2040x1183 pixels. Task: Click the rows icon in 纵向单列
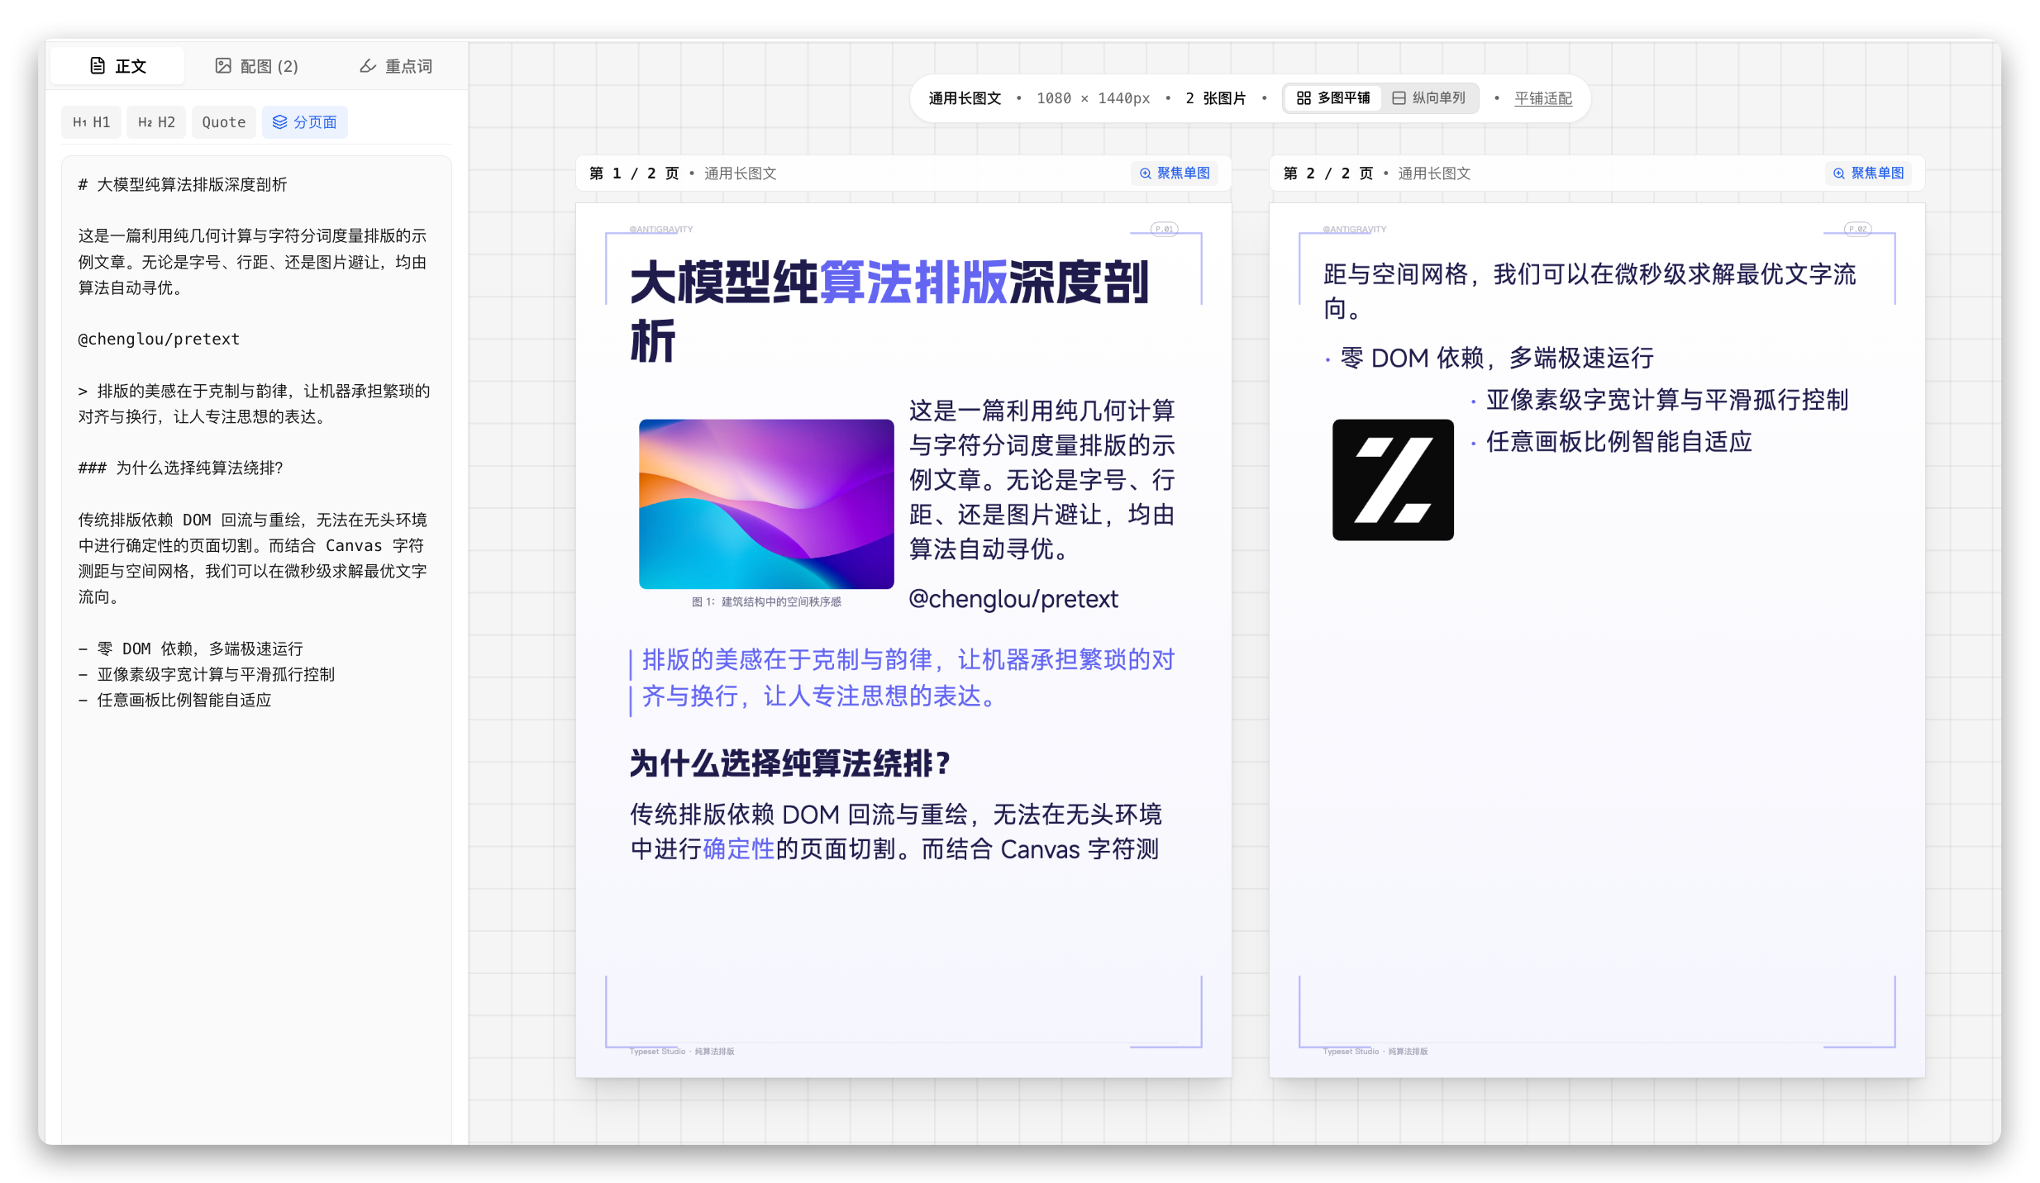[x=1399, y=98]
